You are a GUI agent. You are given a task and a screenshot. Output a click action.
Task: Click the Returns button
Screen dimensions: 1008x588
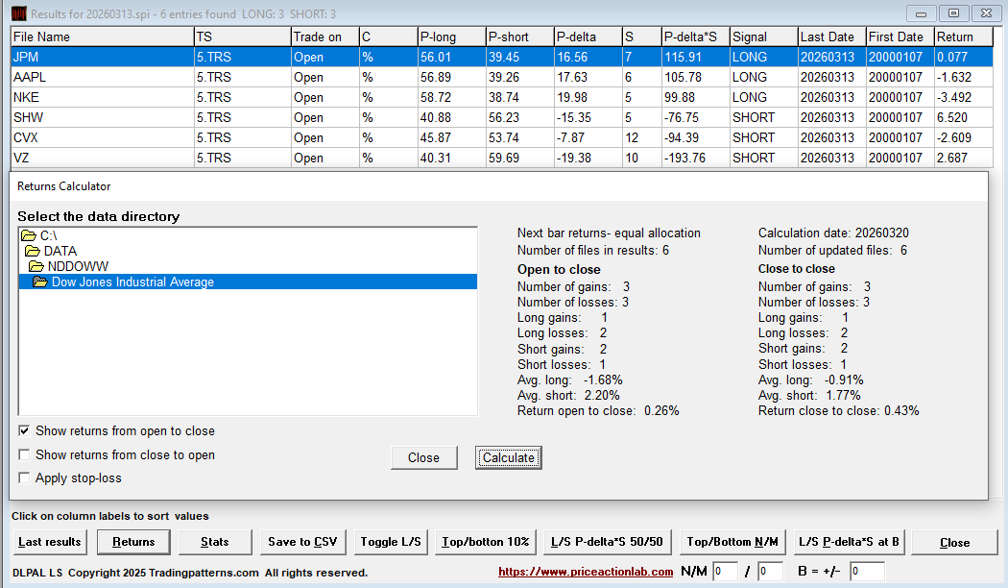[x=133, y=542]
